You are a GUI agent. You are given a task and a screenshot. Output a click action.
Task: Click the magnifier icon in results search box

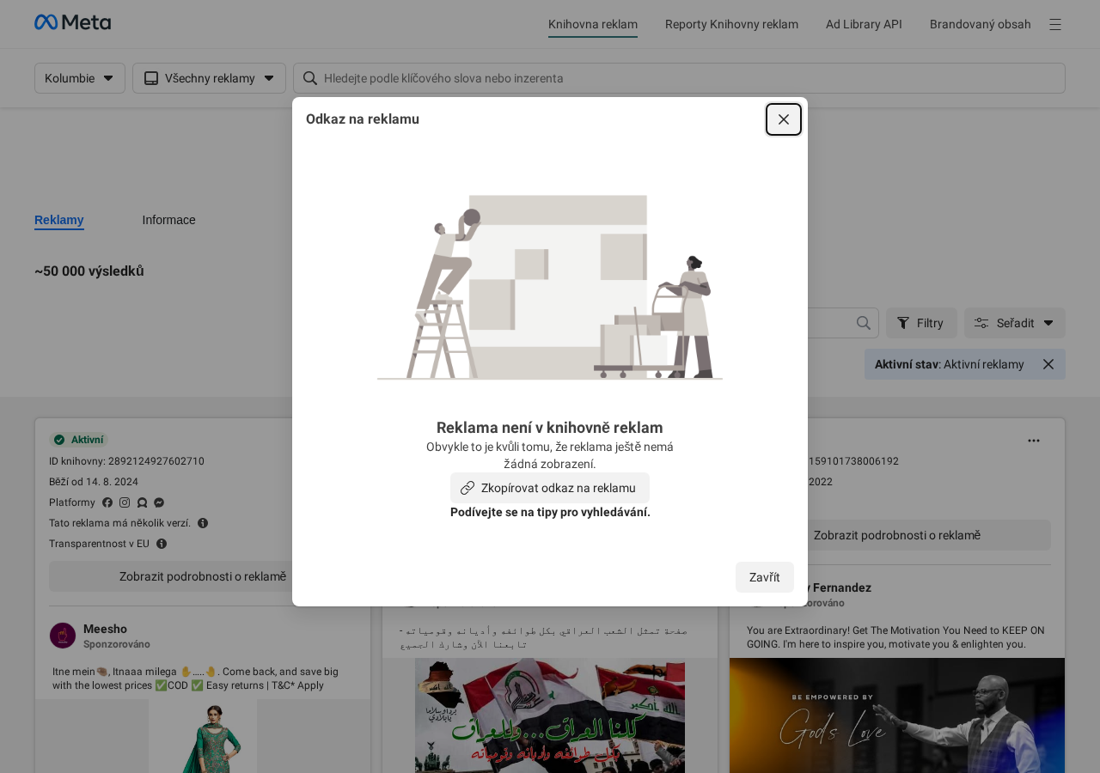pyautogui.click(x=864, y=323)
